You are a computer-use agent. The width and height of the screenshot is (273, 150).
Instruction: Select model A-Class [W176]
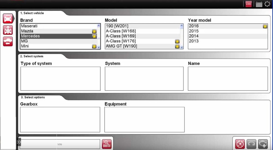pos(143,41)
